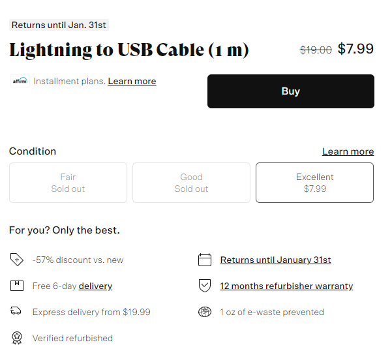Open Returns until January 31st link

click(x=275, y=260)
